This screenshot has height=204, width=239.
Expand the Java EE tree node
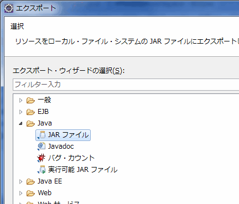20,181
